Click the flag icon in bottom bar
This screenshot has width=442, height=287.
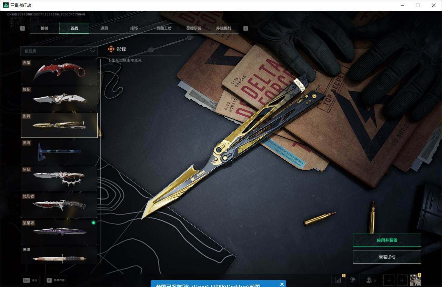click(353, 280)
